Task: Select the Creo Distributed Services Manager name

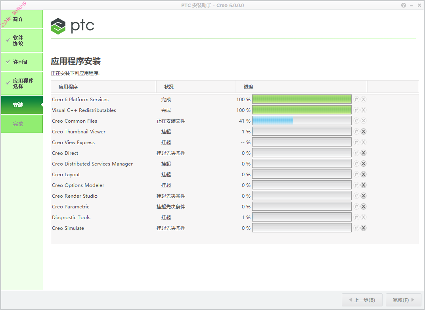Action: 92,164
